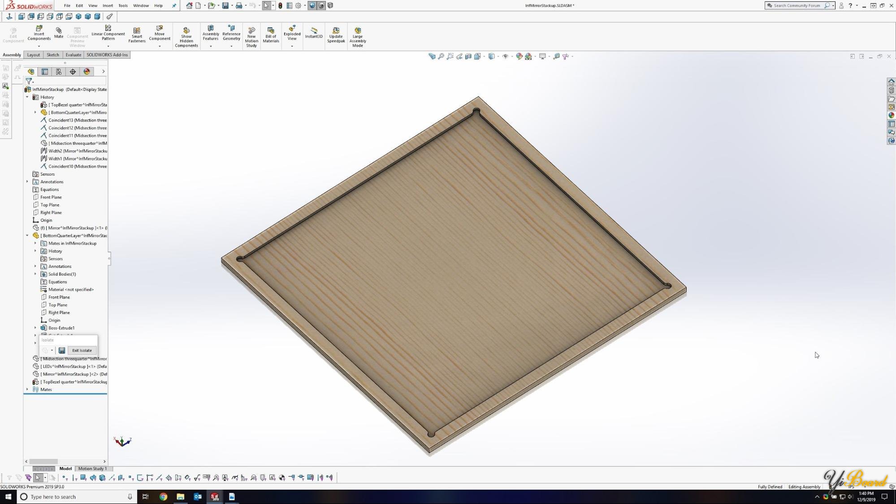896x504 pixels.
Task: Open DisplayManager tab icon
Action: pos(87,72)
